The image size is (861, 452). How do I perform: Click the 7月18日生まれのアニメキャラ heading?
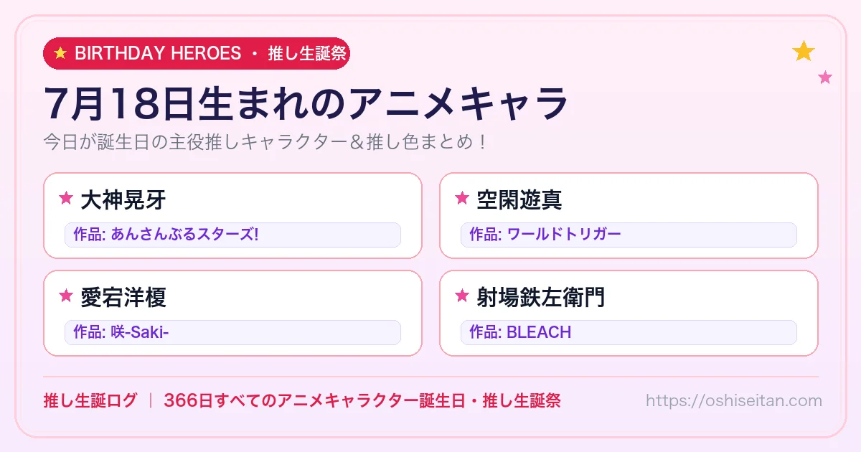(x=306, y=104)
